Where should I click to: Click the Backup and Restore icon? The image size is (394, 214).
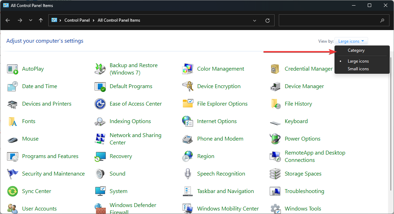click(100, 69)
